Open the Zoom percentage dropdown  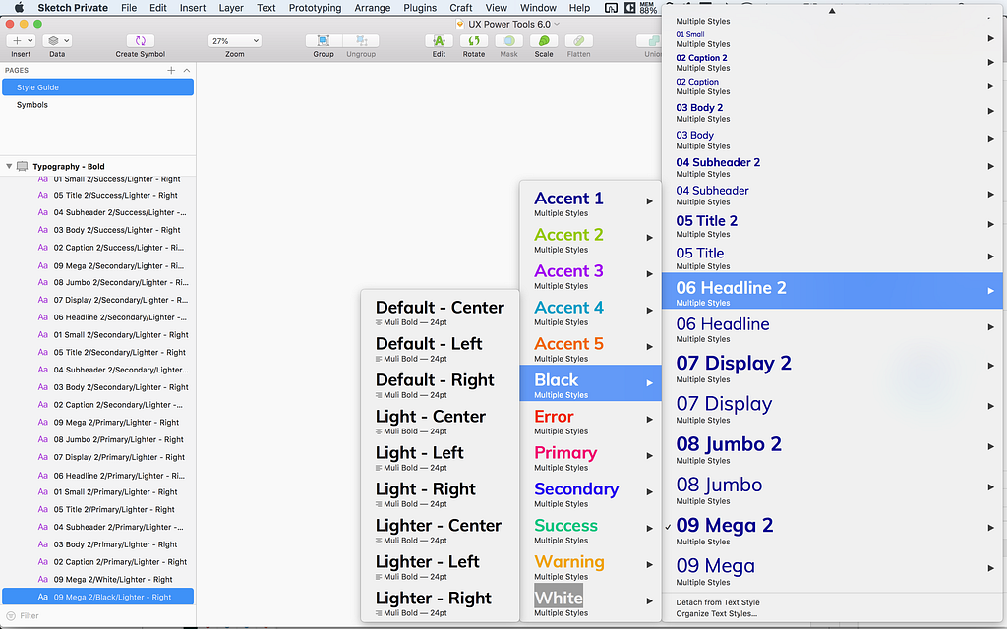pos(234,41)
